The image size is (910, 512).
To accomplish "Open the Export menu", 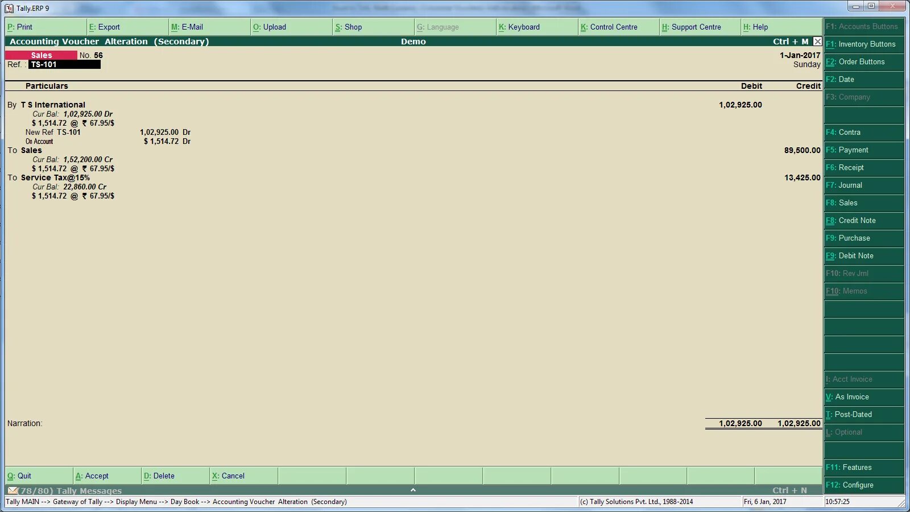I will point(127,27).
